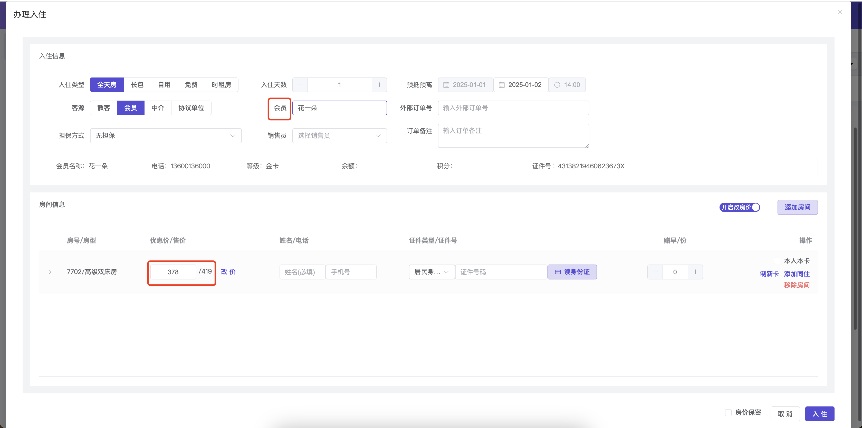862x428 pixels.
Task: Increase breakfast count with plus icon
Action: pos(695,272)
